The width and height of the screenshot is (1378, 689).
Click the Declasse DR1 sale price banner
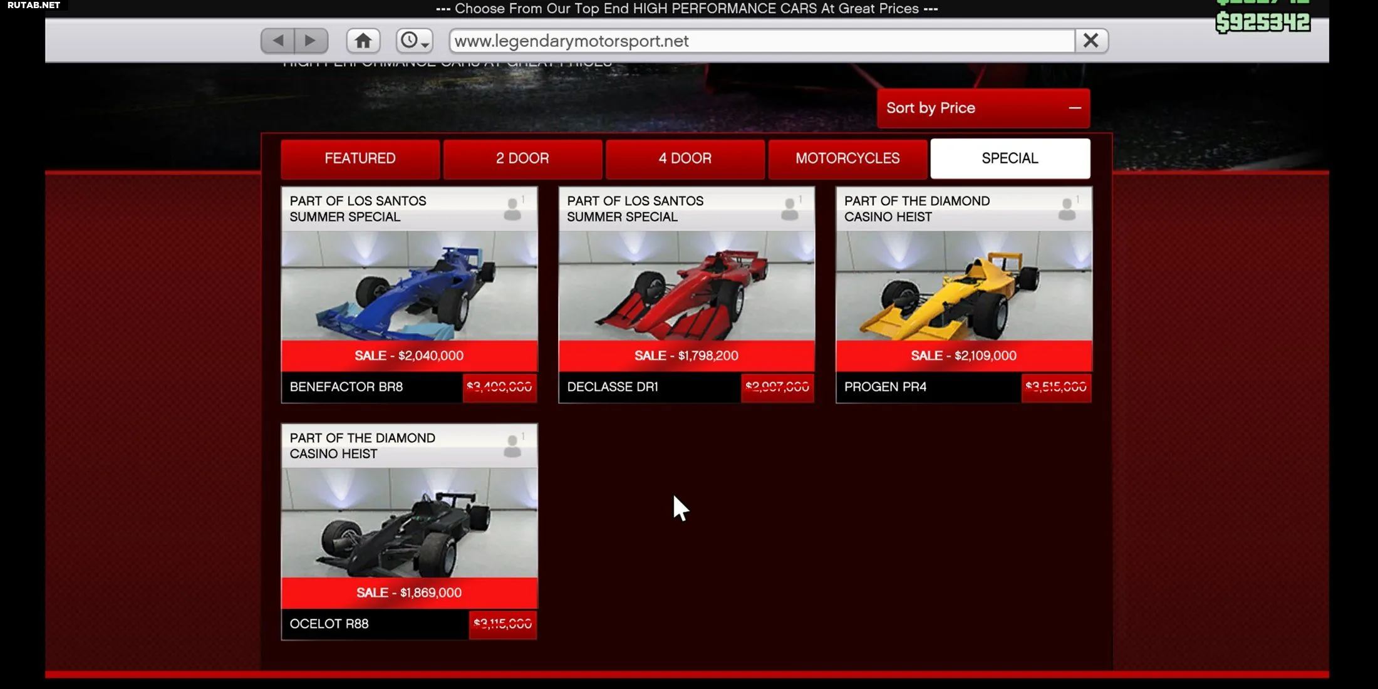pos(686,356)
